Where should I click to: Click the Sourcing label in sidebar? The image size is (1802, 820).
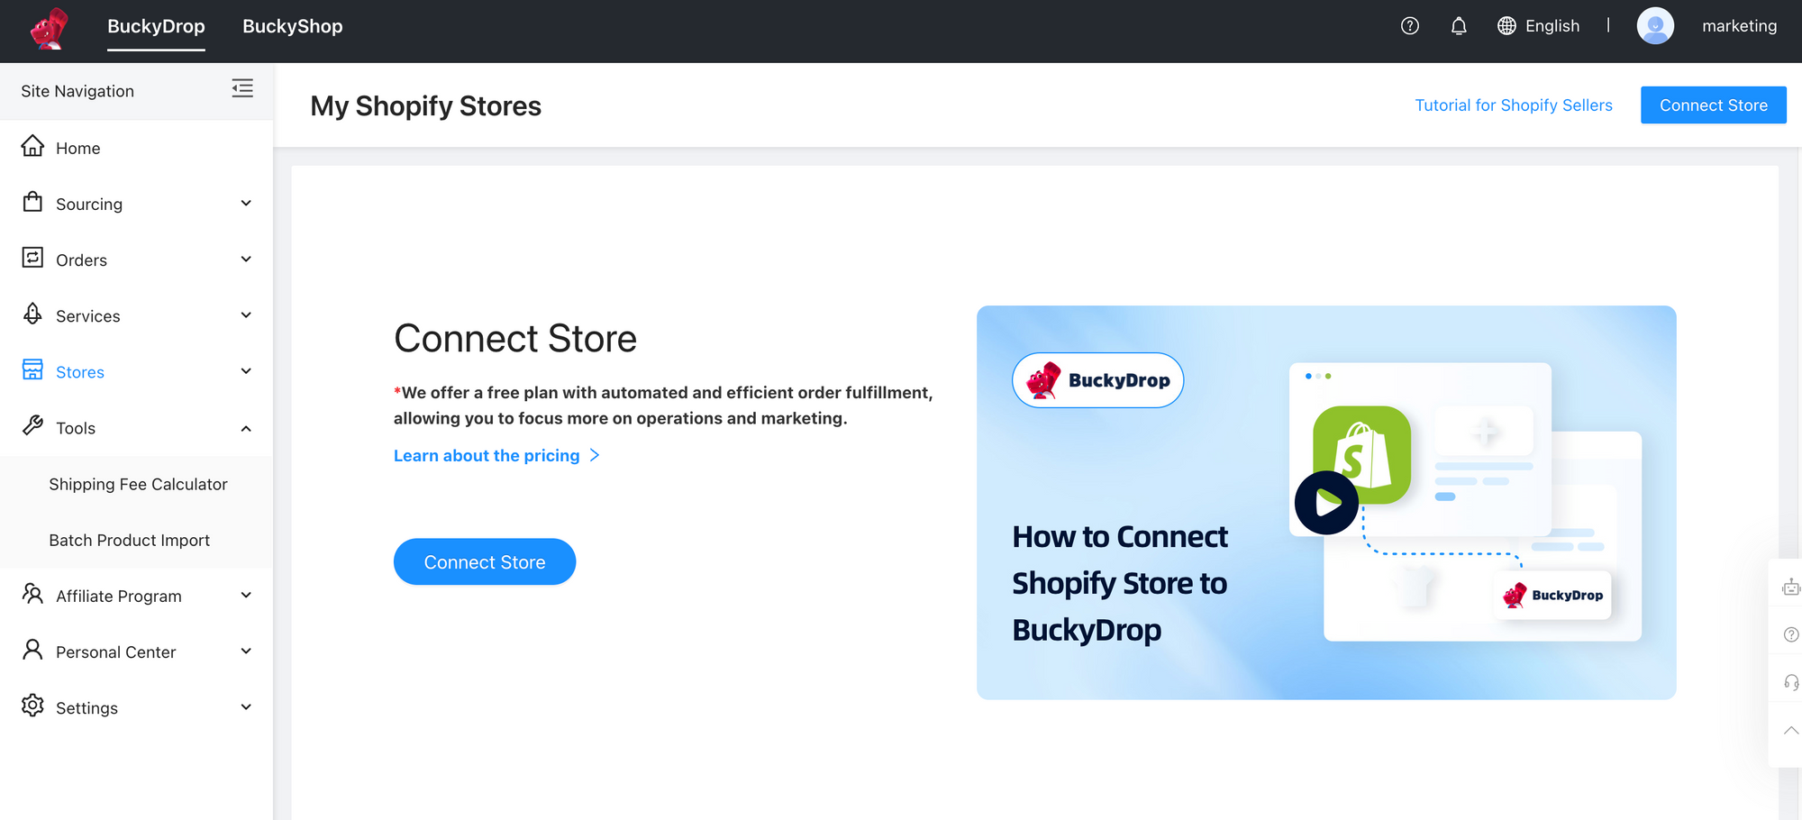pos(89,204)
